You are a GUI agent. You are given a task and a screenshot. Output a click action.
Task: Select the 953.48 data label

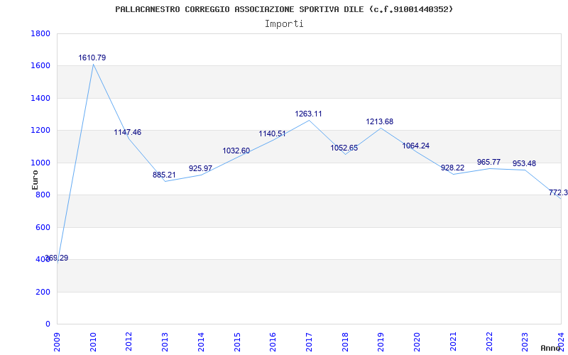pos(524,163)
